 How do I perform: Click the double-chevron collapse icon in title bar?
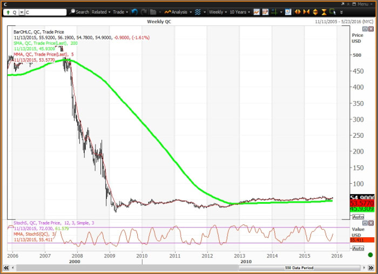click(x=348, y=4)
